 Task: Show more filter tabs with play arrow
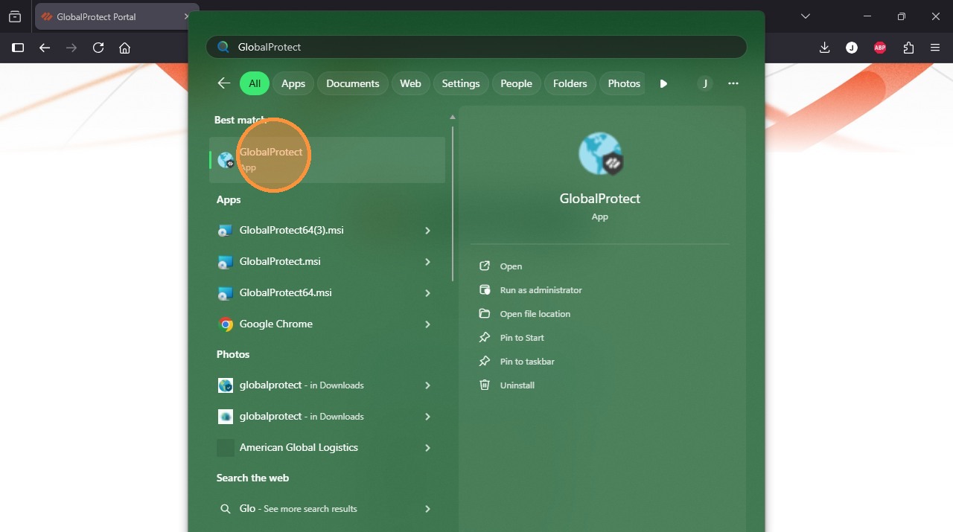click(663, 83)
